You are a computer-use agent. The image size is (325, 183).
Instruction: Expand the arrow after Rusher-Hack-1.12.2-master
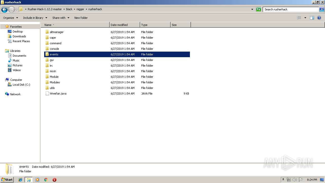tap(64, 9)
